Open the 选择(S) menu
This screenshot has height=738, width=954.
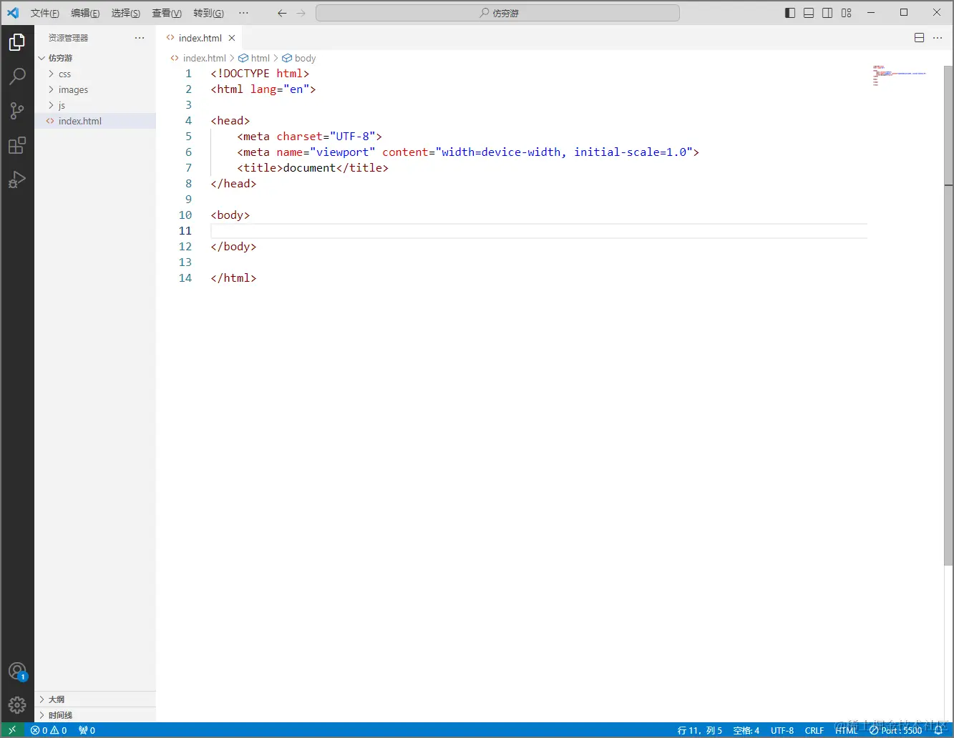pos(126,13)
